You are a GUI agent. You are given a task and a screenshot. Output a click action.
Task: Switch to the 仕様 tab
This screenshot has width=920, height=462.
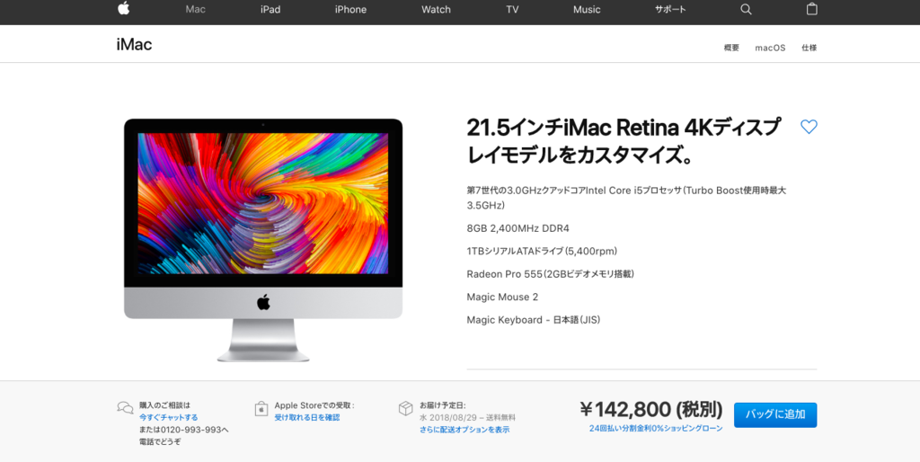click(809, 49)
